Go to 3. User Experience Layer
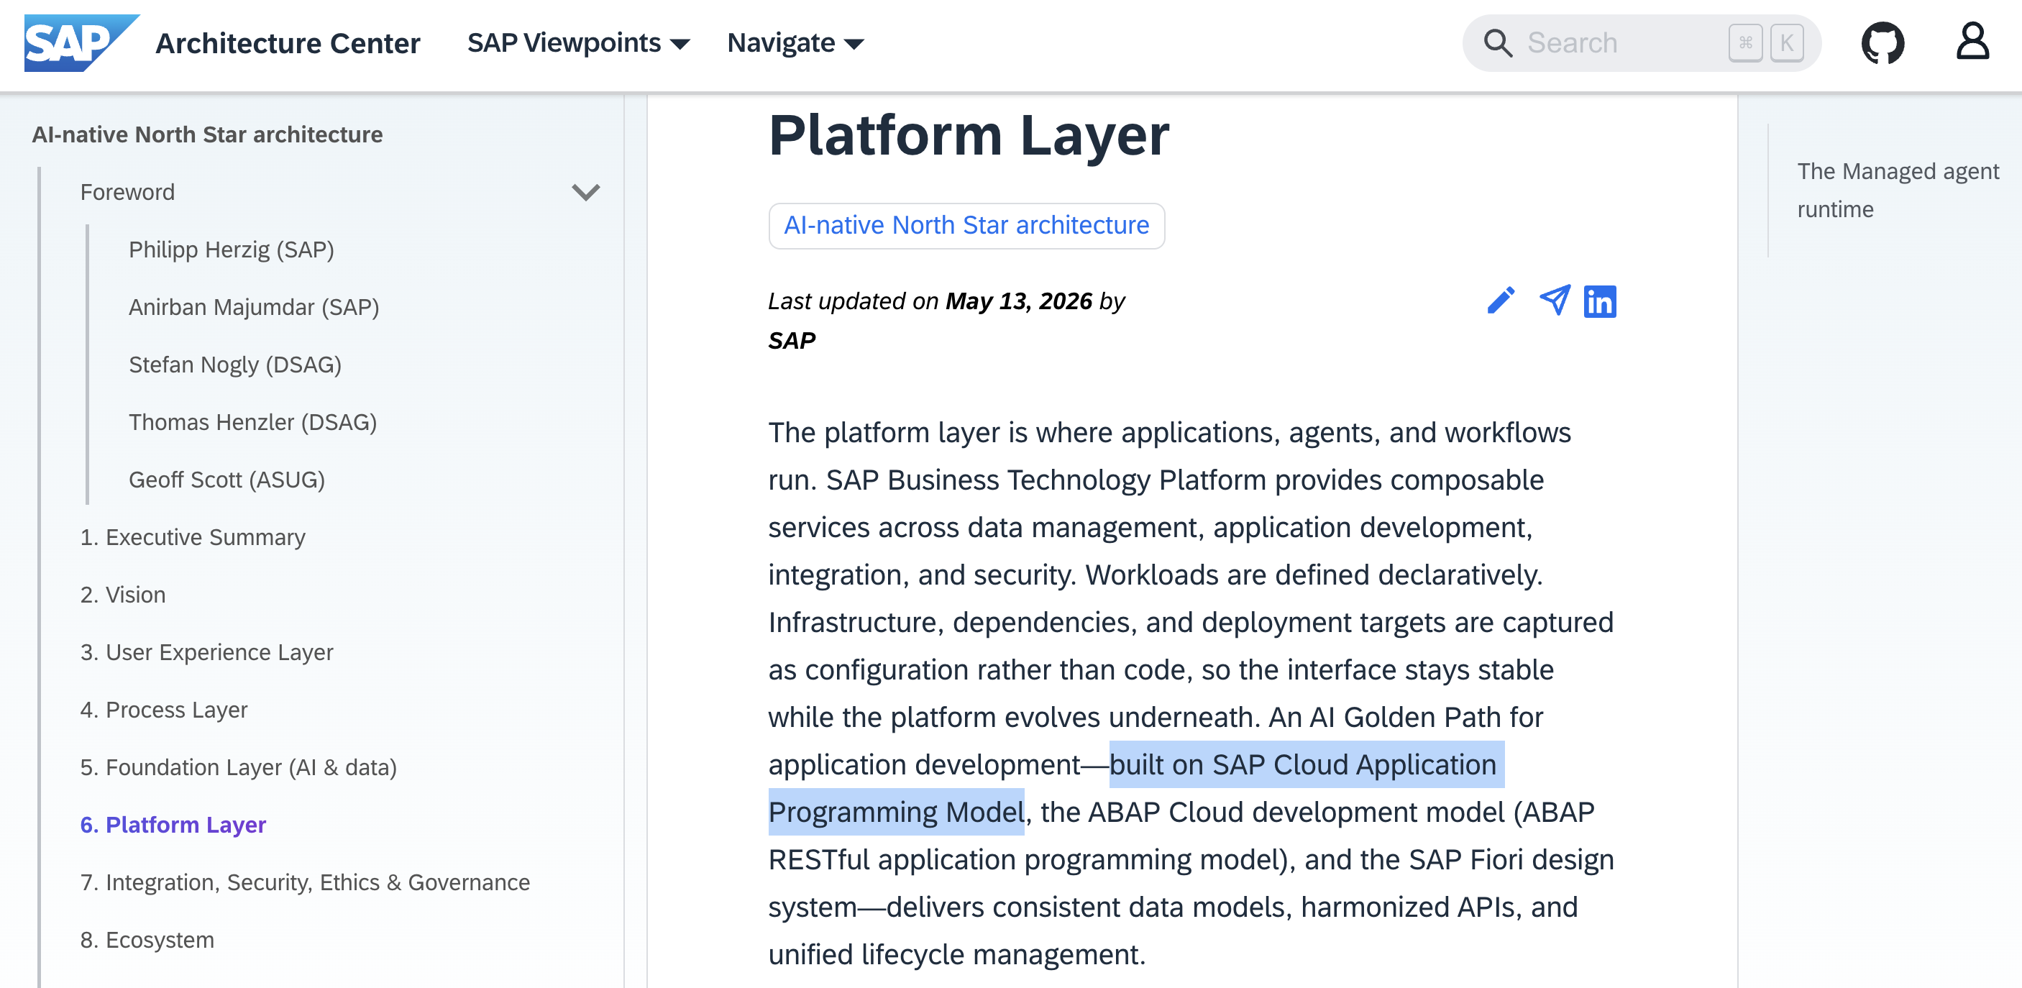 (206, 652)
